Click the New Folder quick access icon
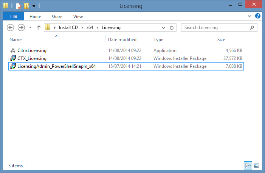The width and height of the screenshot is (265, 173). [26, 6]
